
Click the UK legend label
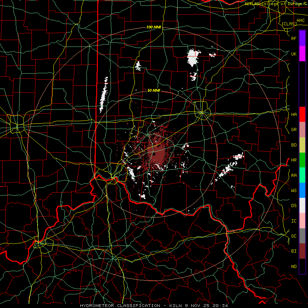point(294,54)
